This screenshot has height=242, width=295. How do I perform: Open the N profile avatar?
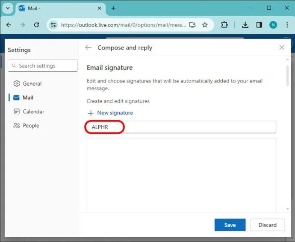[273, 25]
